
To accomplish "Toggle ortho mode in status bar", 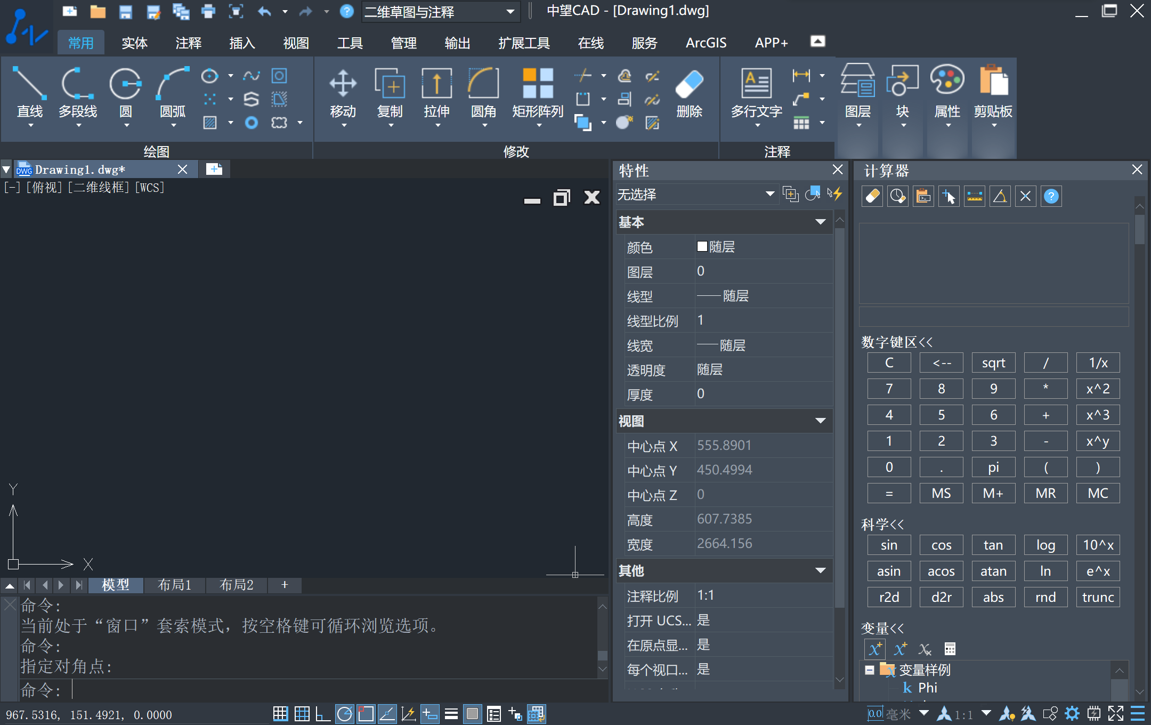I will [323, 714].
